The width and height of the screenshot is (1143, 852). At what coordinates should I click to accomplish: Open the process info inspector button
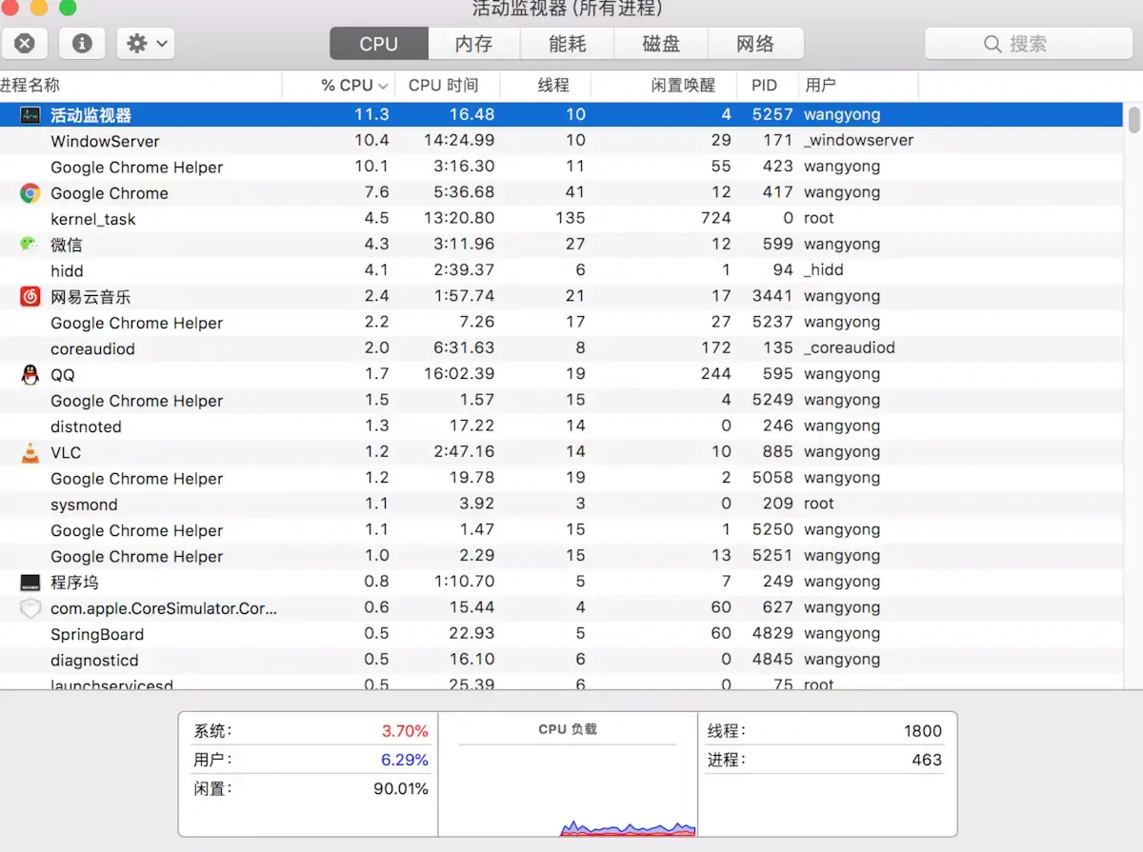click(82, 43)
